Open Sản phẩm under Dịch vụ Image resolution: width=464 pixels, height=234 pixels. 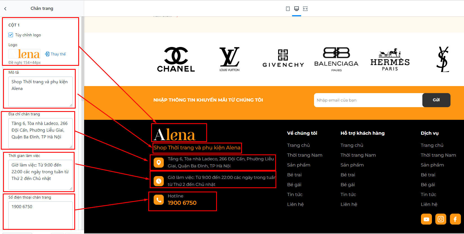click(432, 165)
